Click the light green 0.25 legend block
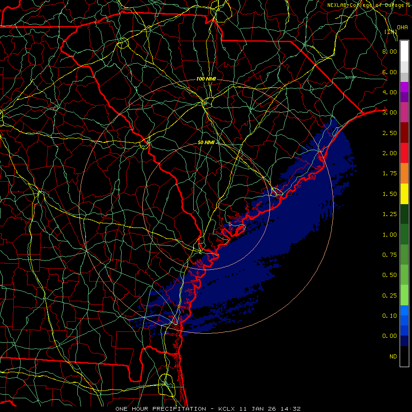 pos(404,295)
